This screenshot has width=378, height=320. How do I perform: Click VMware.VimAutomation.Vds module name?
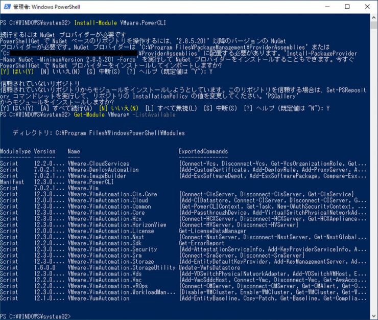[105, 274]
